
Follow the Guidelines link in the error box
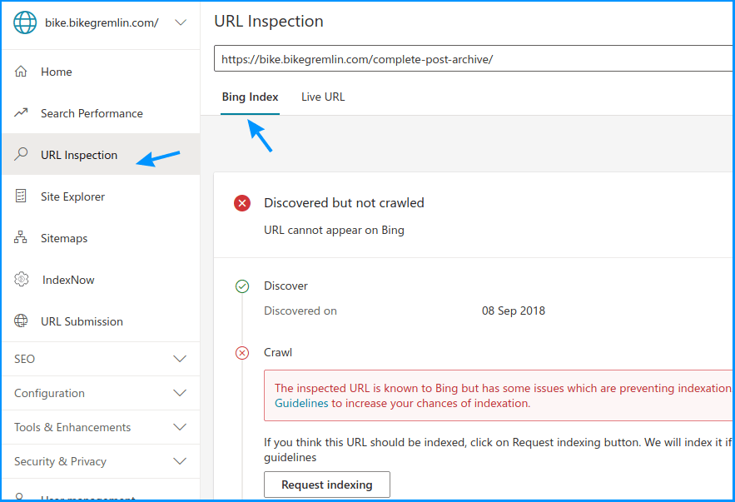tap(301, 403)
